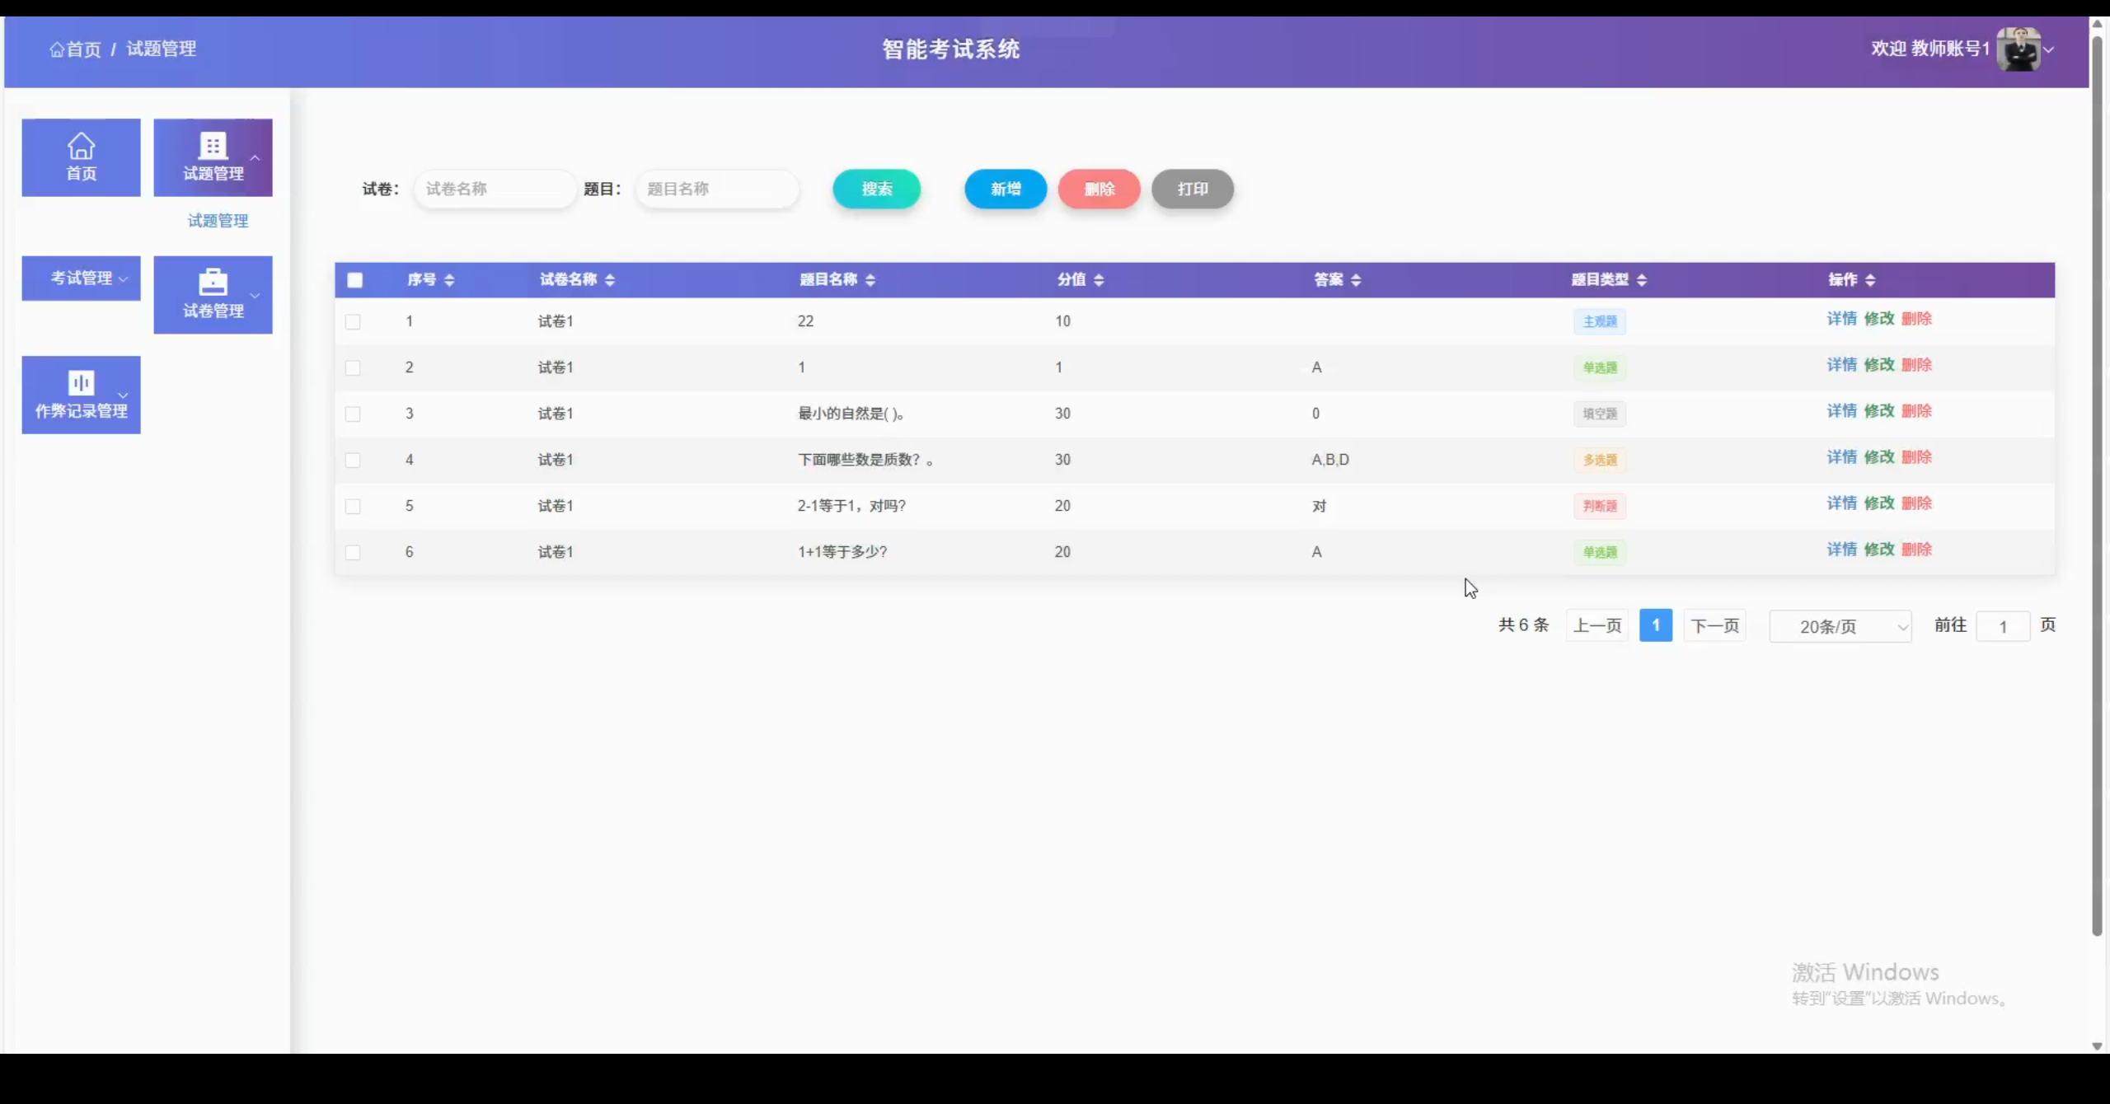Viewport: 2110px width, 1104px height.
Task: Open 试题管理 submenu item
Action: click(218, 221)
